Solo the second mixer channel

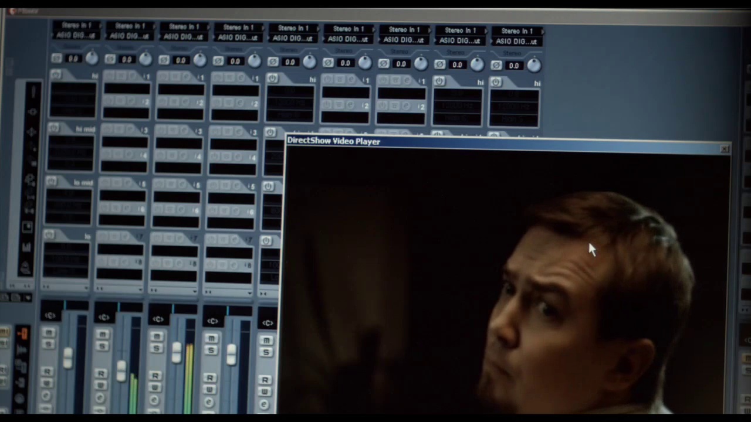(102, 345)
